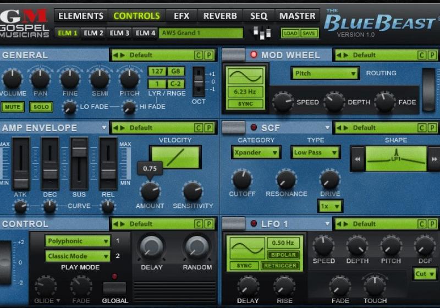Toggle Mod Wheel SYNC button
Image resolution: width=440 pixels, height=308 pixels.
pyautogui.click(x=245, y=104)
